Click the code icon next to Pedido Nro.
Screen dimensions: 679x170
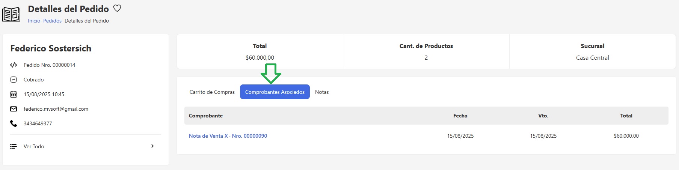pos(14,65)
